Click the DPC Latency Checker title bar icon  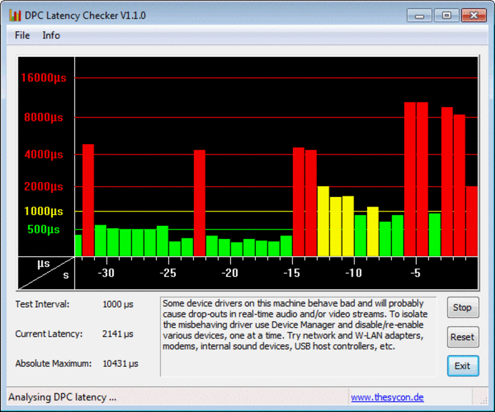pyautogui.click(x=15, y=15)
